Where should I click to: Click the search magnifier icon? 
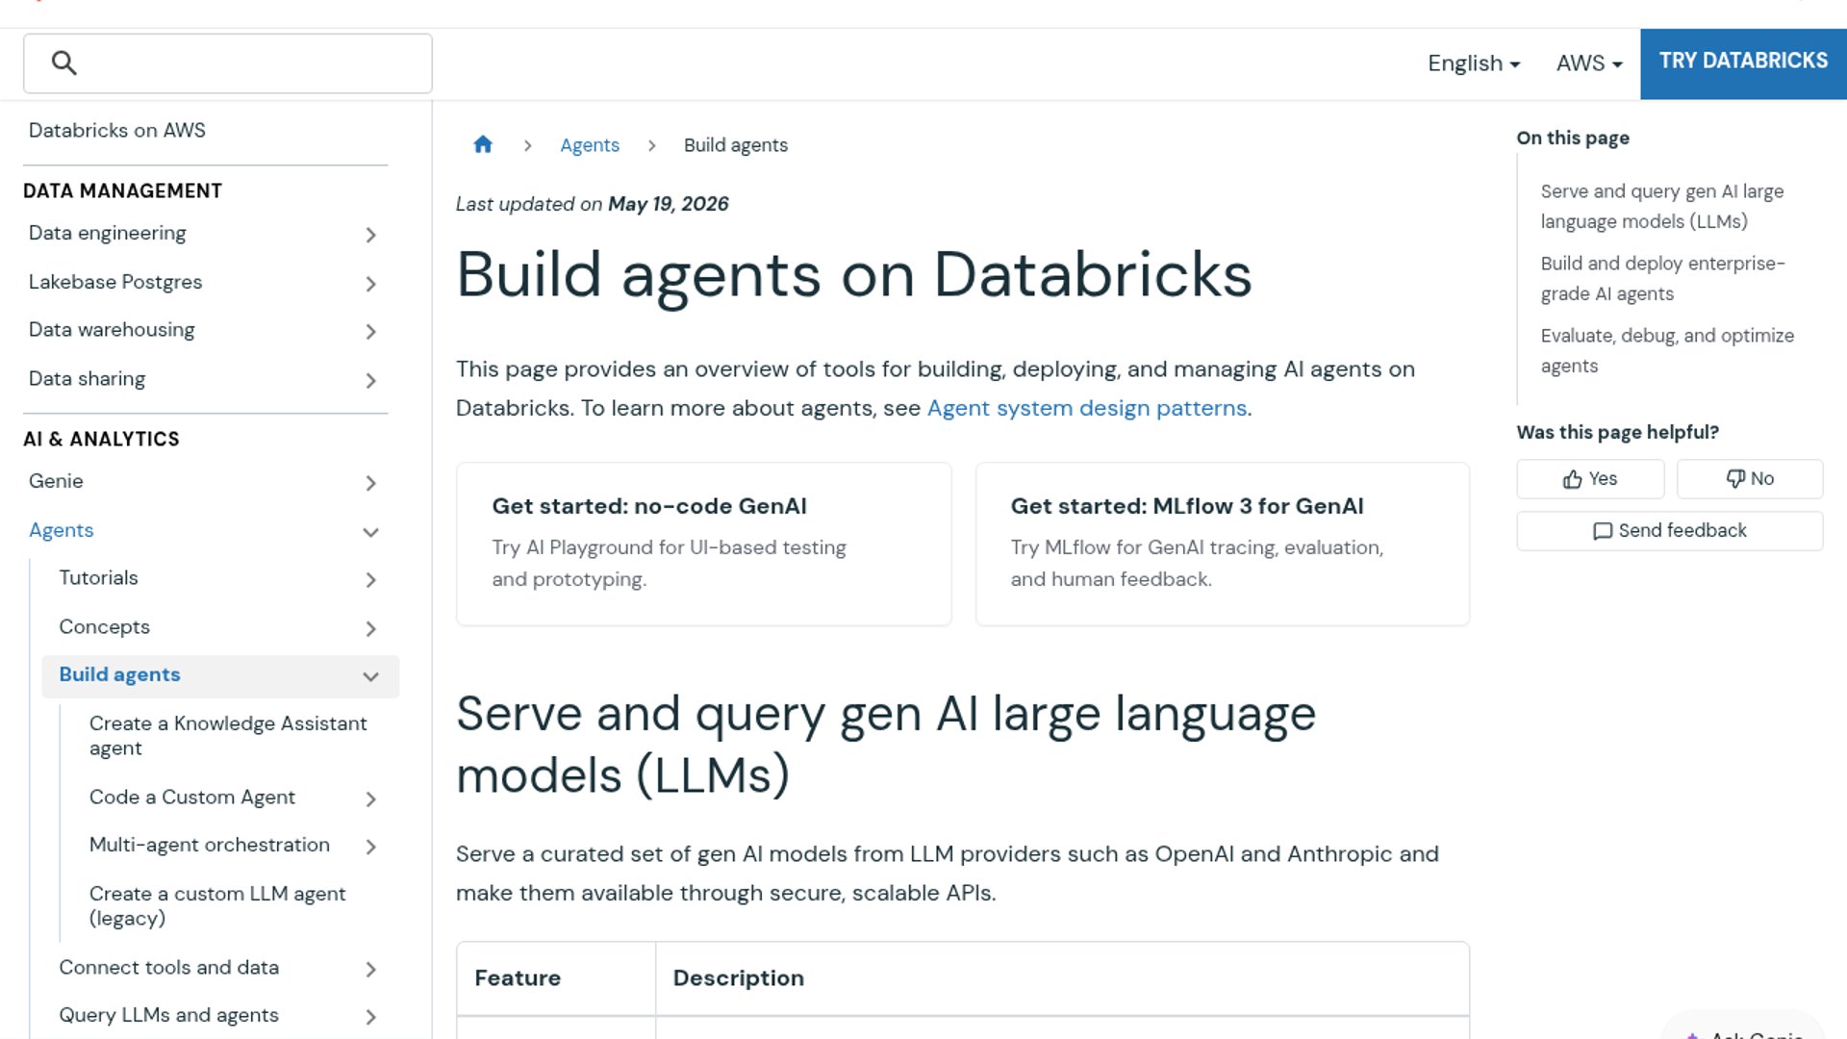coord(63,63)
